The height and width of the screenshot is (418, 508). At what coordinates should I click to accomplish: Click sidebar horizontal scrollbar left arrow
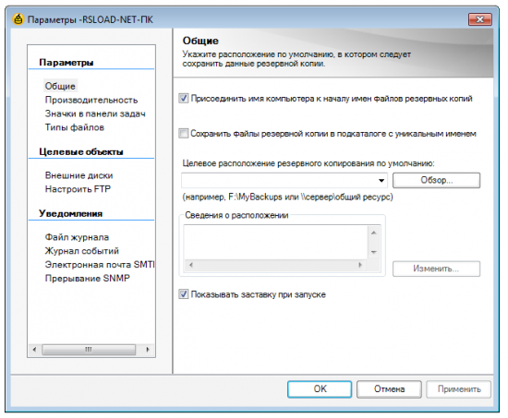coord(35,350)
